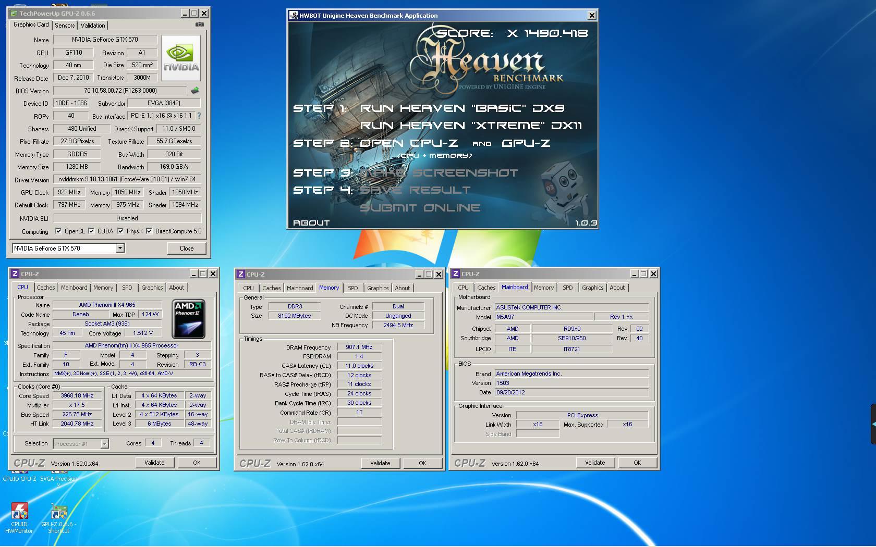Image resolution: width=876 pixels, height=547 pixels.
Task: Click the BIOS Version field in GPU-Z
Action: point(120,91)
